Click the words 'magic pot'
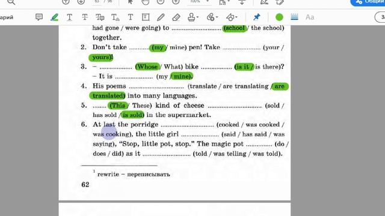 [x=227, y=144]
